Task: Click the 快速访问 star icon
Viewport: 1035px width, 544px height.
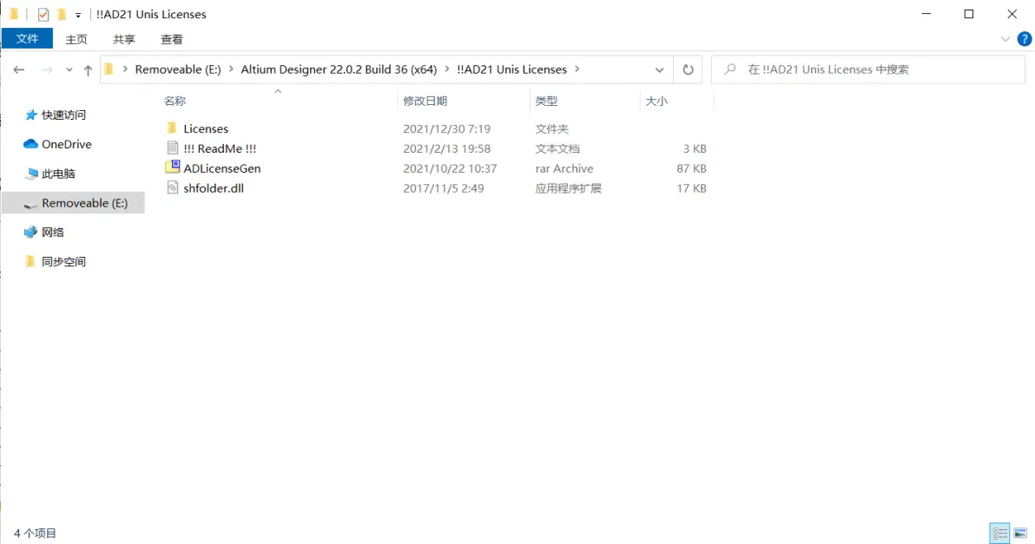Action: pyautogui.click(x=30, y=115)
